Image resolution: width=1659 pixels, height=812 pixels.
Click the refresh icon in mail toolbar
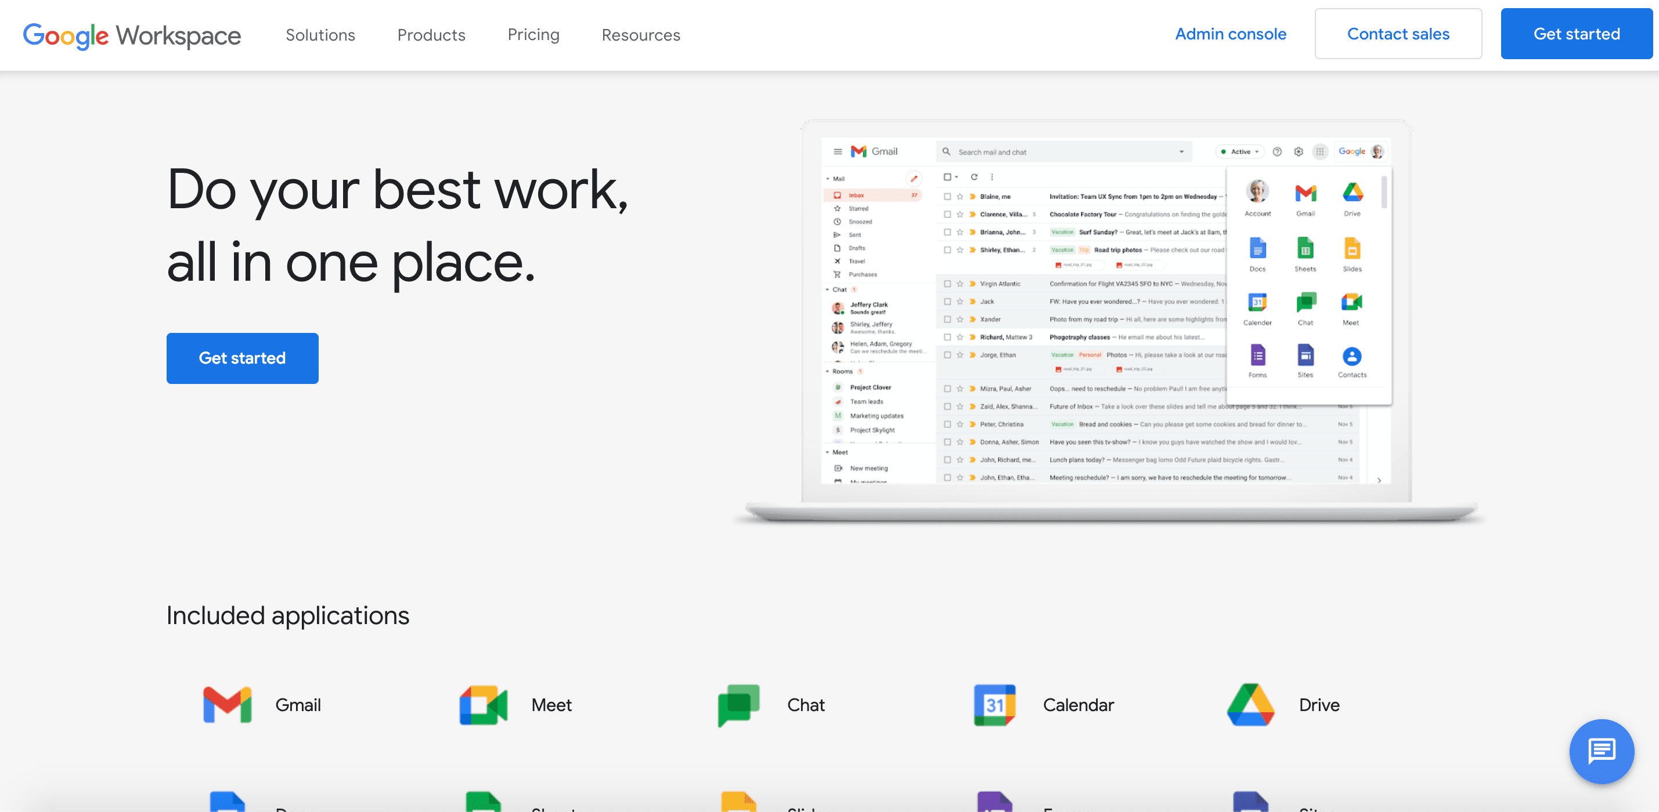(x=974, y=177)
